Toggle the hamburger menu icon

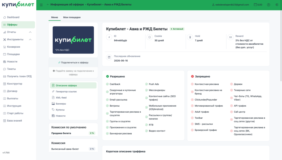click(x=41, y=5)
